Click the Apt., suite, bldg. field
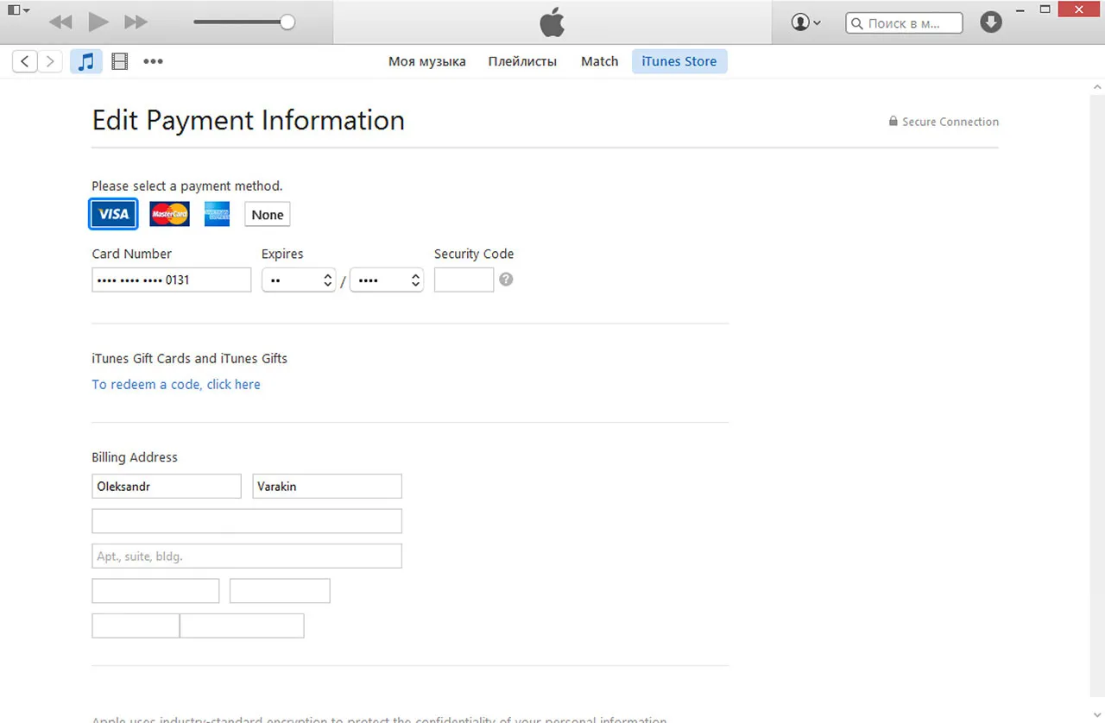Image resolution: width=1105 pixels, height=723 pixels. tap(247, 556)
